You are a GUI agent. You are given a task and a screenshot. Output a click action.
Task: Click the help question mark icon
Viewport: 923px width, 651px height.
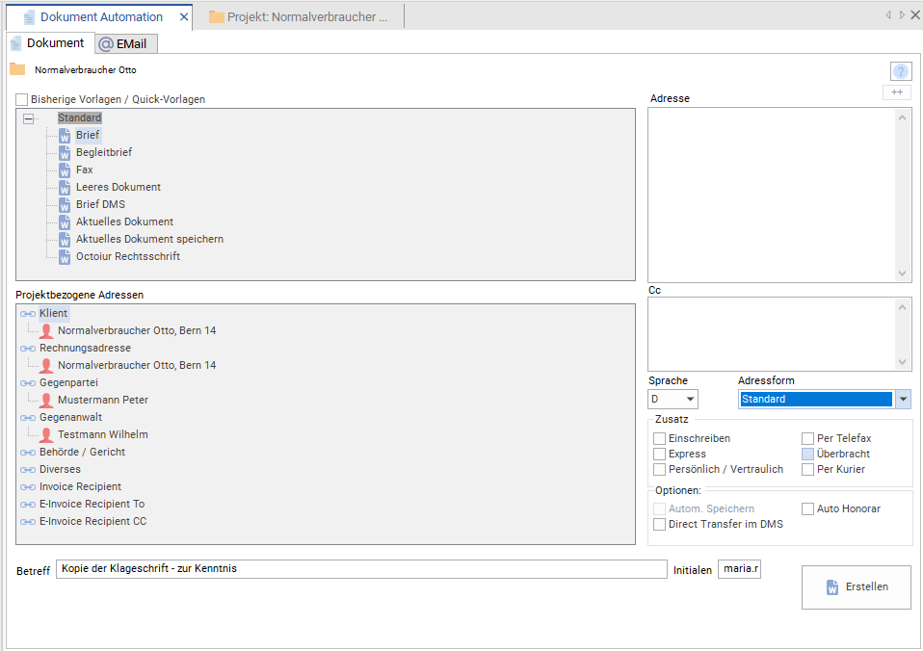coord(901,71)
